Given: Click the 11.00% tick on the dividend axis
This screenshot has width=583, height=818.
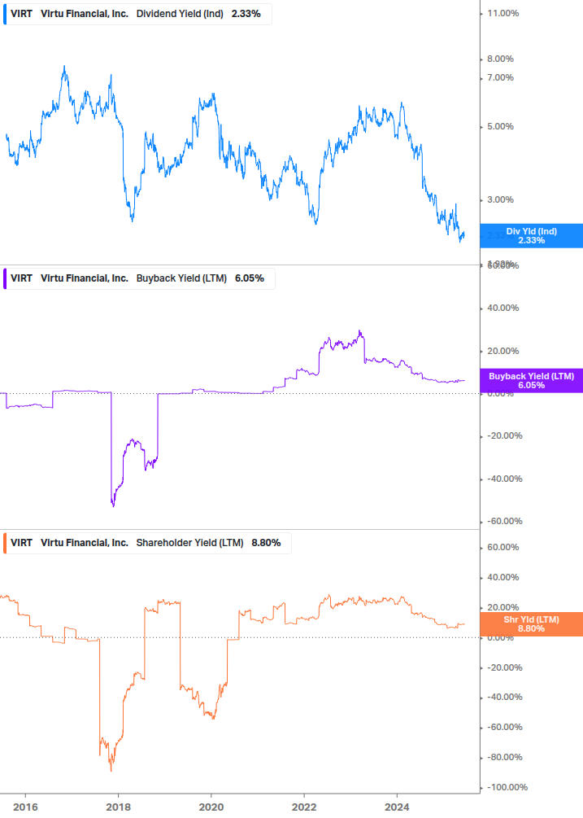Looking at the screenshot, I should click(503, 13).
